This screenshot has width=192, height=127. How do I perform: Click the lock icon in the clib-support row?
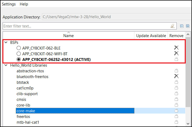pyautogui.click(x=176, y=94)
